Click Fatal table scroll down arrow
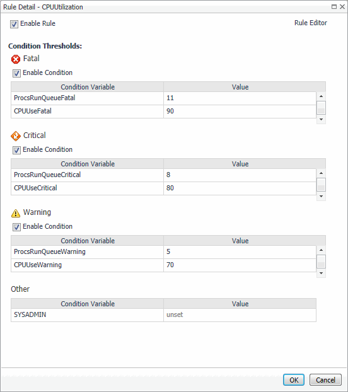Image resolution: width=348 pixels, height=392 pixels. (321, 120)
